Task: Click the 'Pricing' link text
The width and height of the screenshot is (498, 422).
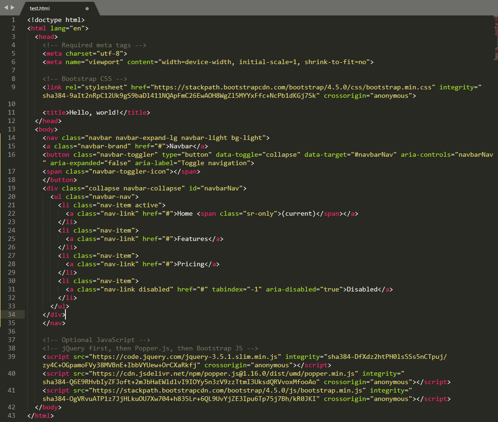Action: pyautogui.click(x=191, y=264)
